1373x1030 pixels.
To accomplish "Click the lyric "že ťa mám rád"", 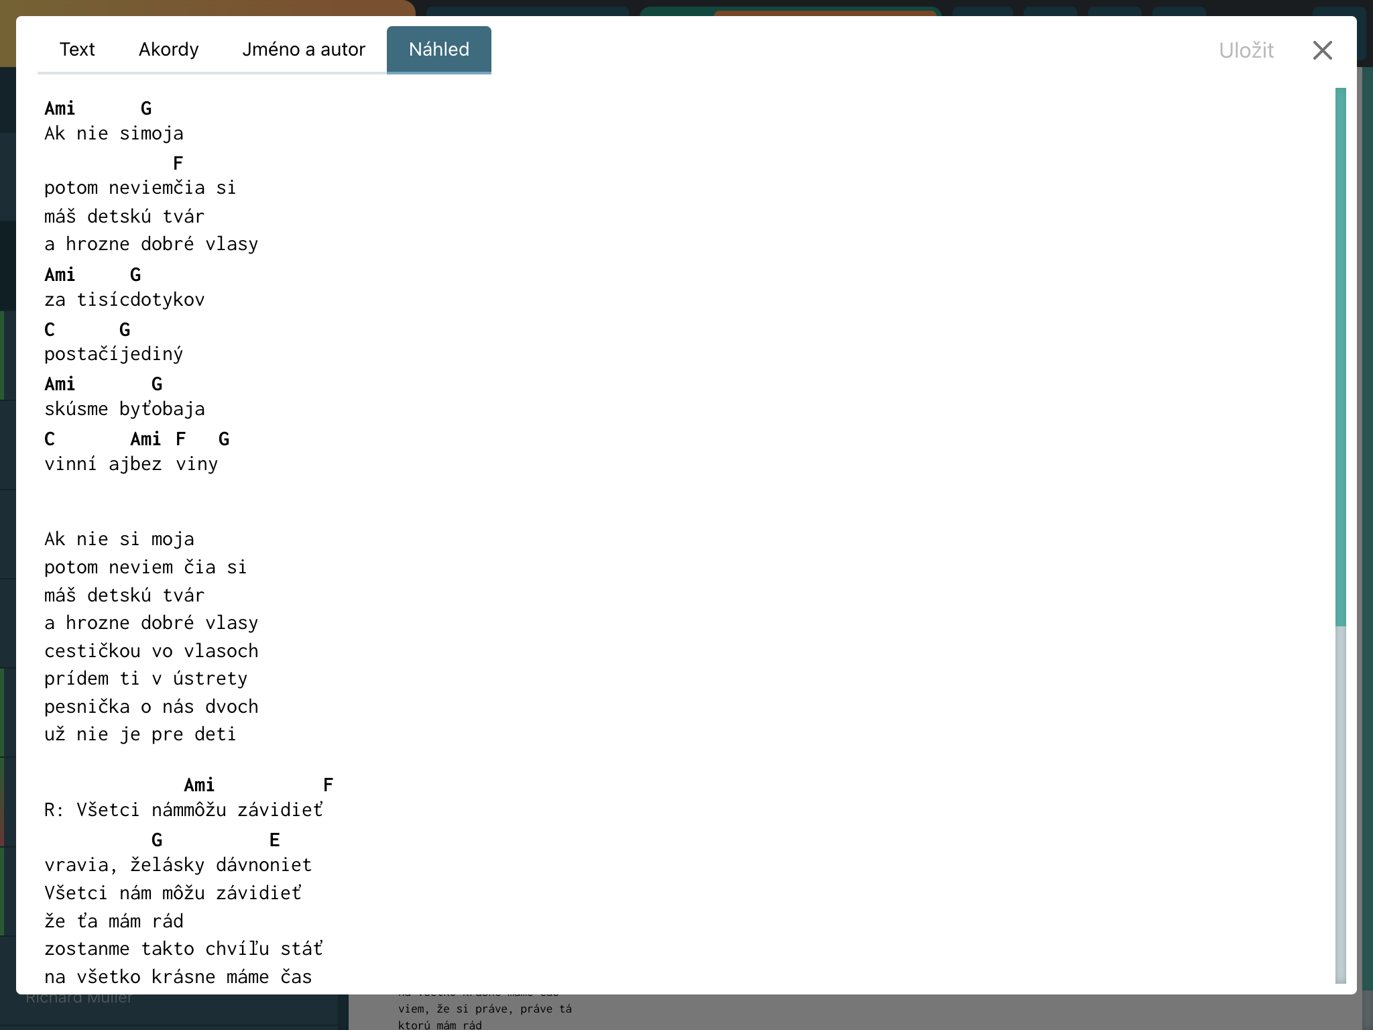I will [x=114, y=921].
